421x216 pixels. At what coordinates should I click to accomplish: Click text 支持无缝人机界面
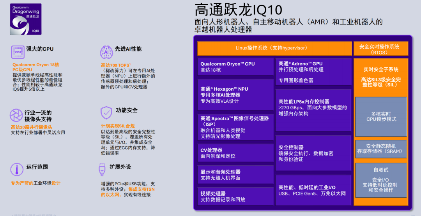(220, 178)
